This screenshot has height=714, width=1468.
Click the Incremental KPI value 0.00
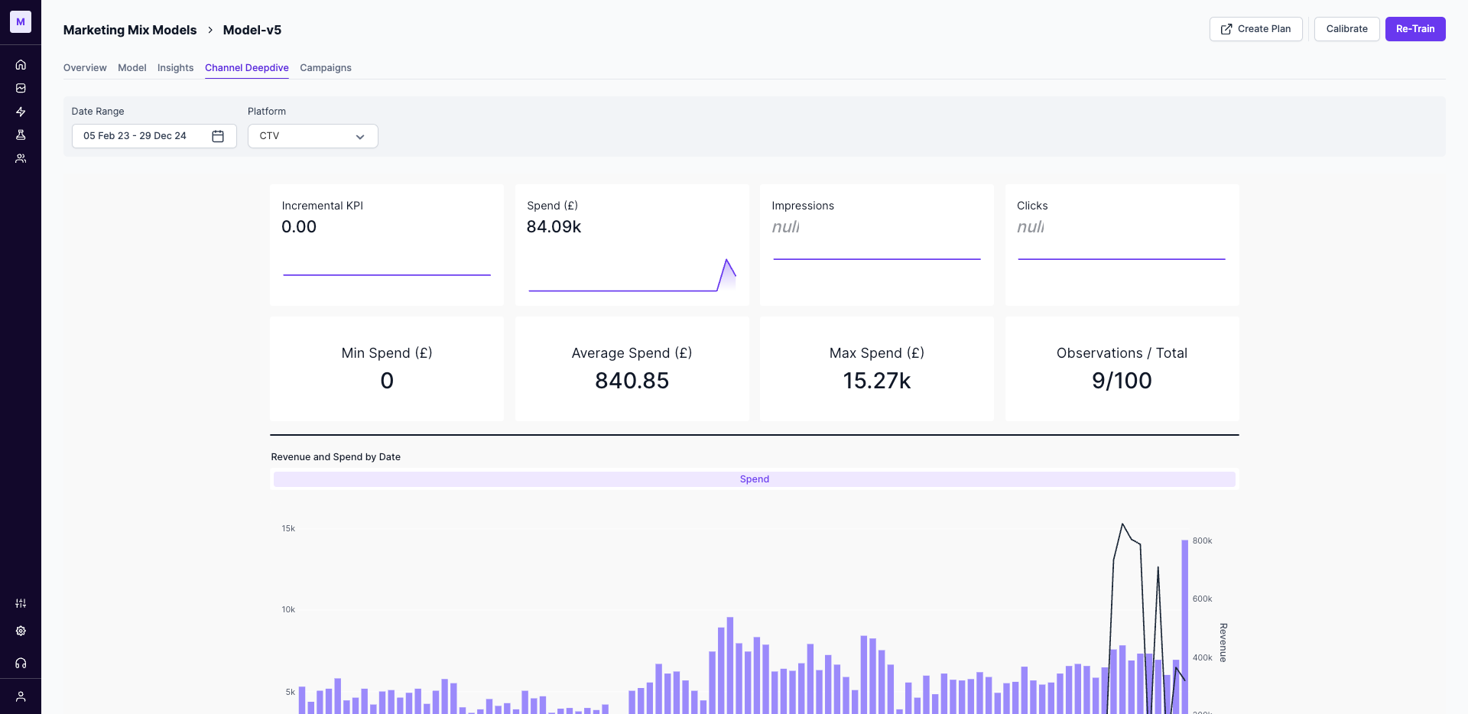point(299,227)
